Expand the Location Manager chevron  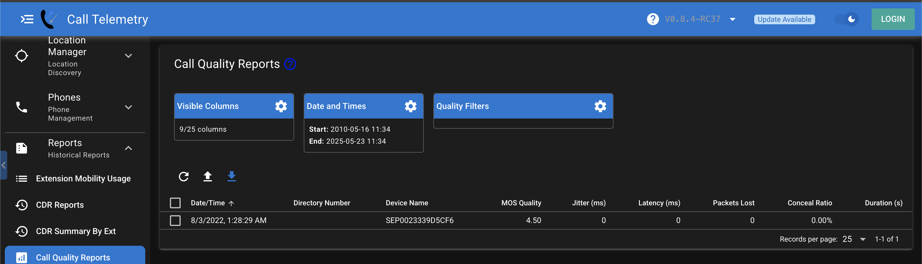coord(128,56)
